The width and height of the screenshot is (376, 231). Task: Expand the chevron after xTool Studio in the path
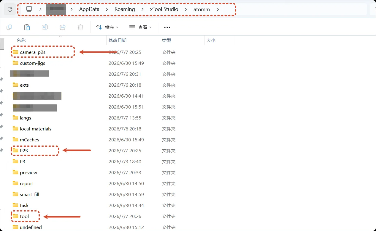(x=186, y=9)
